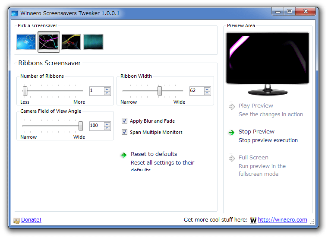
Task: Click the preview monitor screen
Action: tap(268, 58)
